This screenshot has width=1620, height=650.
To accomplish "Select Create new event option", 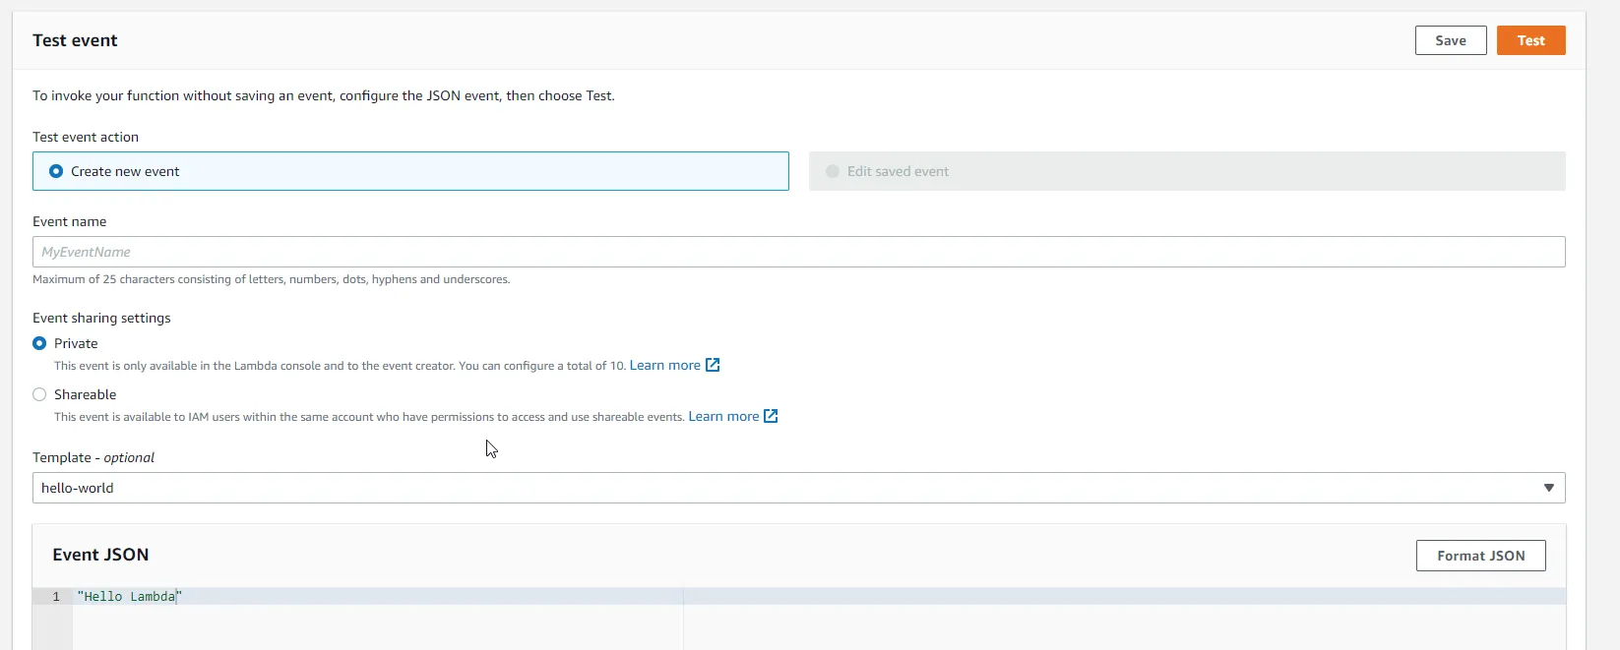I will pyautogui.click(x=410, y=171).
